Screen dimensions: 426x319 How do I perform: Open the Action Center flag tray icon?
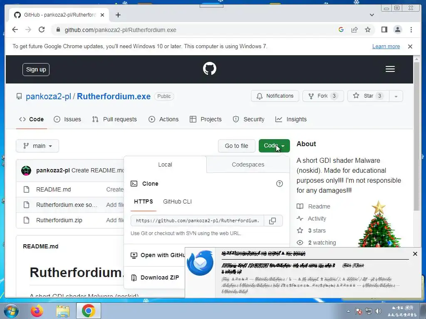358,311
